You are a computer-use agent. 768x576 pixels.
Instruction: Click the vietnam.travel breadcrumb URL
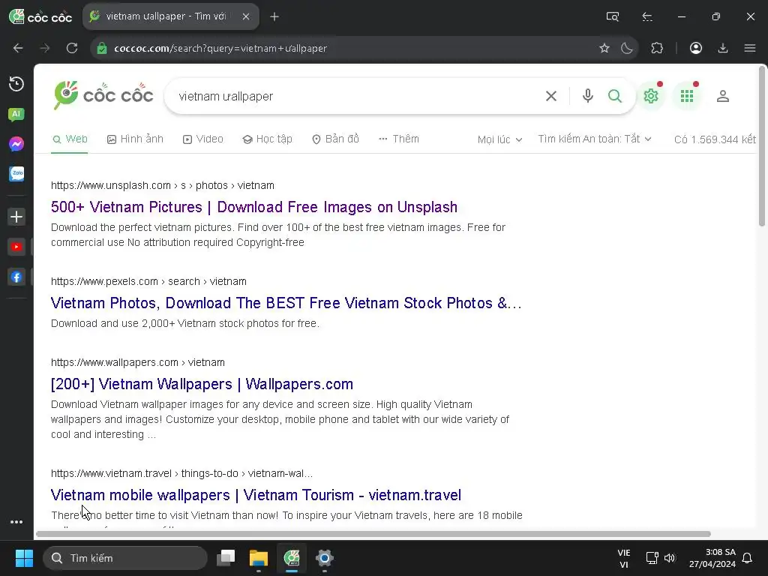(181, 474)
